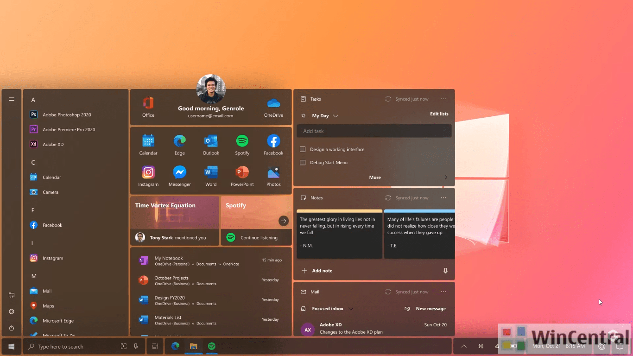
Task: Launch Calendar from the pinned tiles
Action: tap(148, 145)
